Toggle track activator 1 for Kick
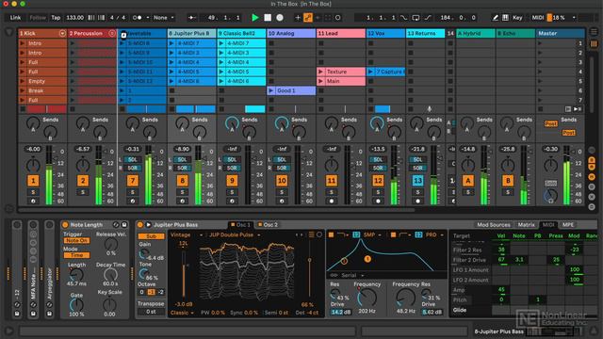 (33, 181)
